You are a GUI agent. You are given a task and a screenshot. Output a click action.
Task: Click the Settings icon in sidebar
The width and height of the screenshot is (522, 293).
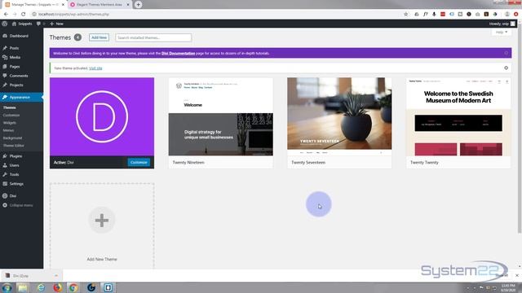[5, 184]
